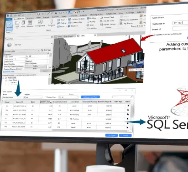
Task: Click the Edit Type button
Action: (x=46, y=50)
